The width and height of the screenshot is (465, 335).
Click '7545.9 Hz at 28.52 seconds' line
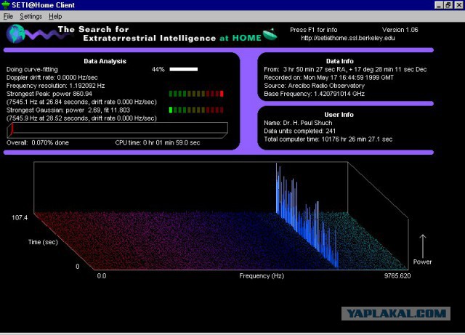click(x=81, y=118)
